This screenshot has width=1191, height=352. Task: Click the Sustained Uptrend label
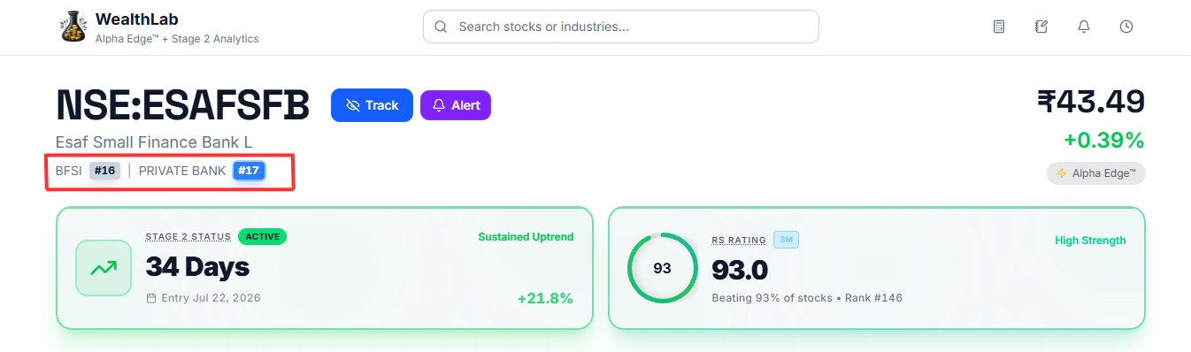(x=526, y=237)
